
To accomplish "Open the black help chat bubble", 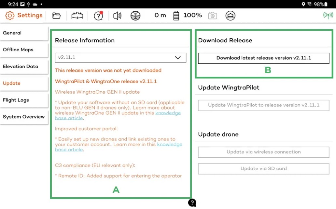I will point(192,202).
